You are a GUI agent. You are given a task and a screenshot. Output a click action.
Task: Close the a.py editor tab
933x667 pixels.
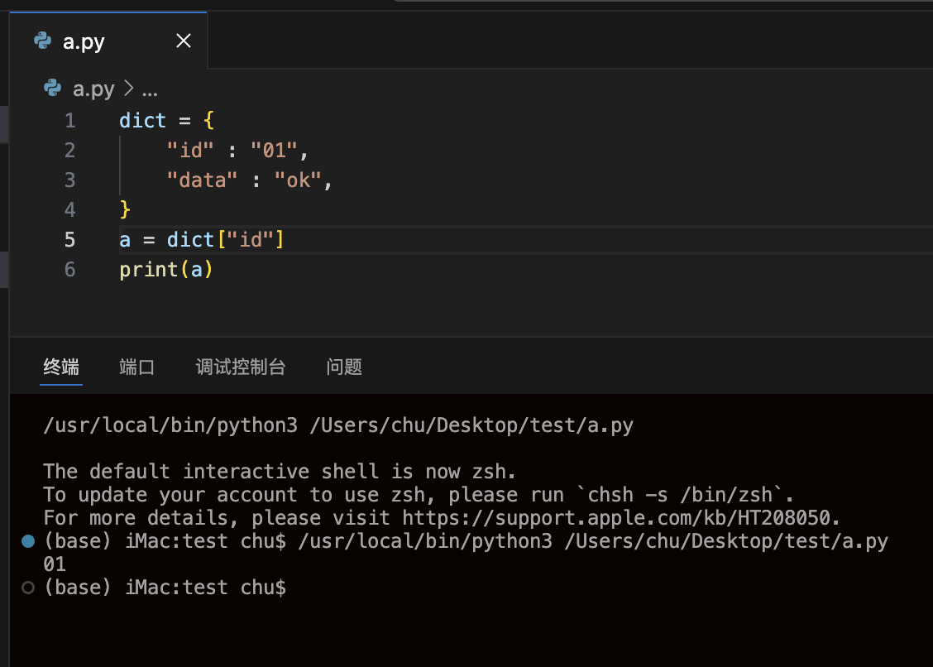183,41
